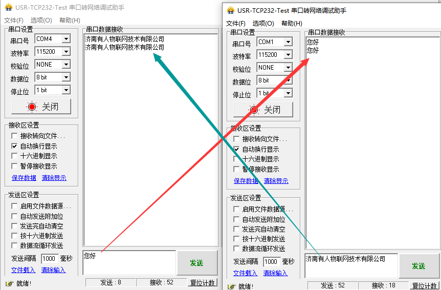The image size is (441, 290).
Task: Open 帮助(H) menu in left window
Action: pos(70,20)
